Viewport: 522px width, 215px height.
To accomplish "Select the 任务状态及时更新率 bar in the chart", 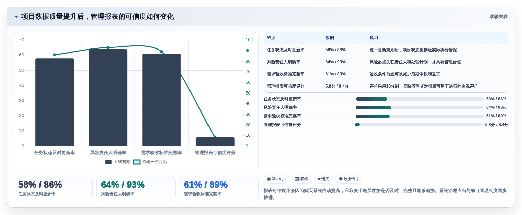I will pos(55,102).
